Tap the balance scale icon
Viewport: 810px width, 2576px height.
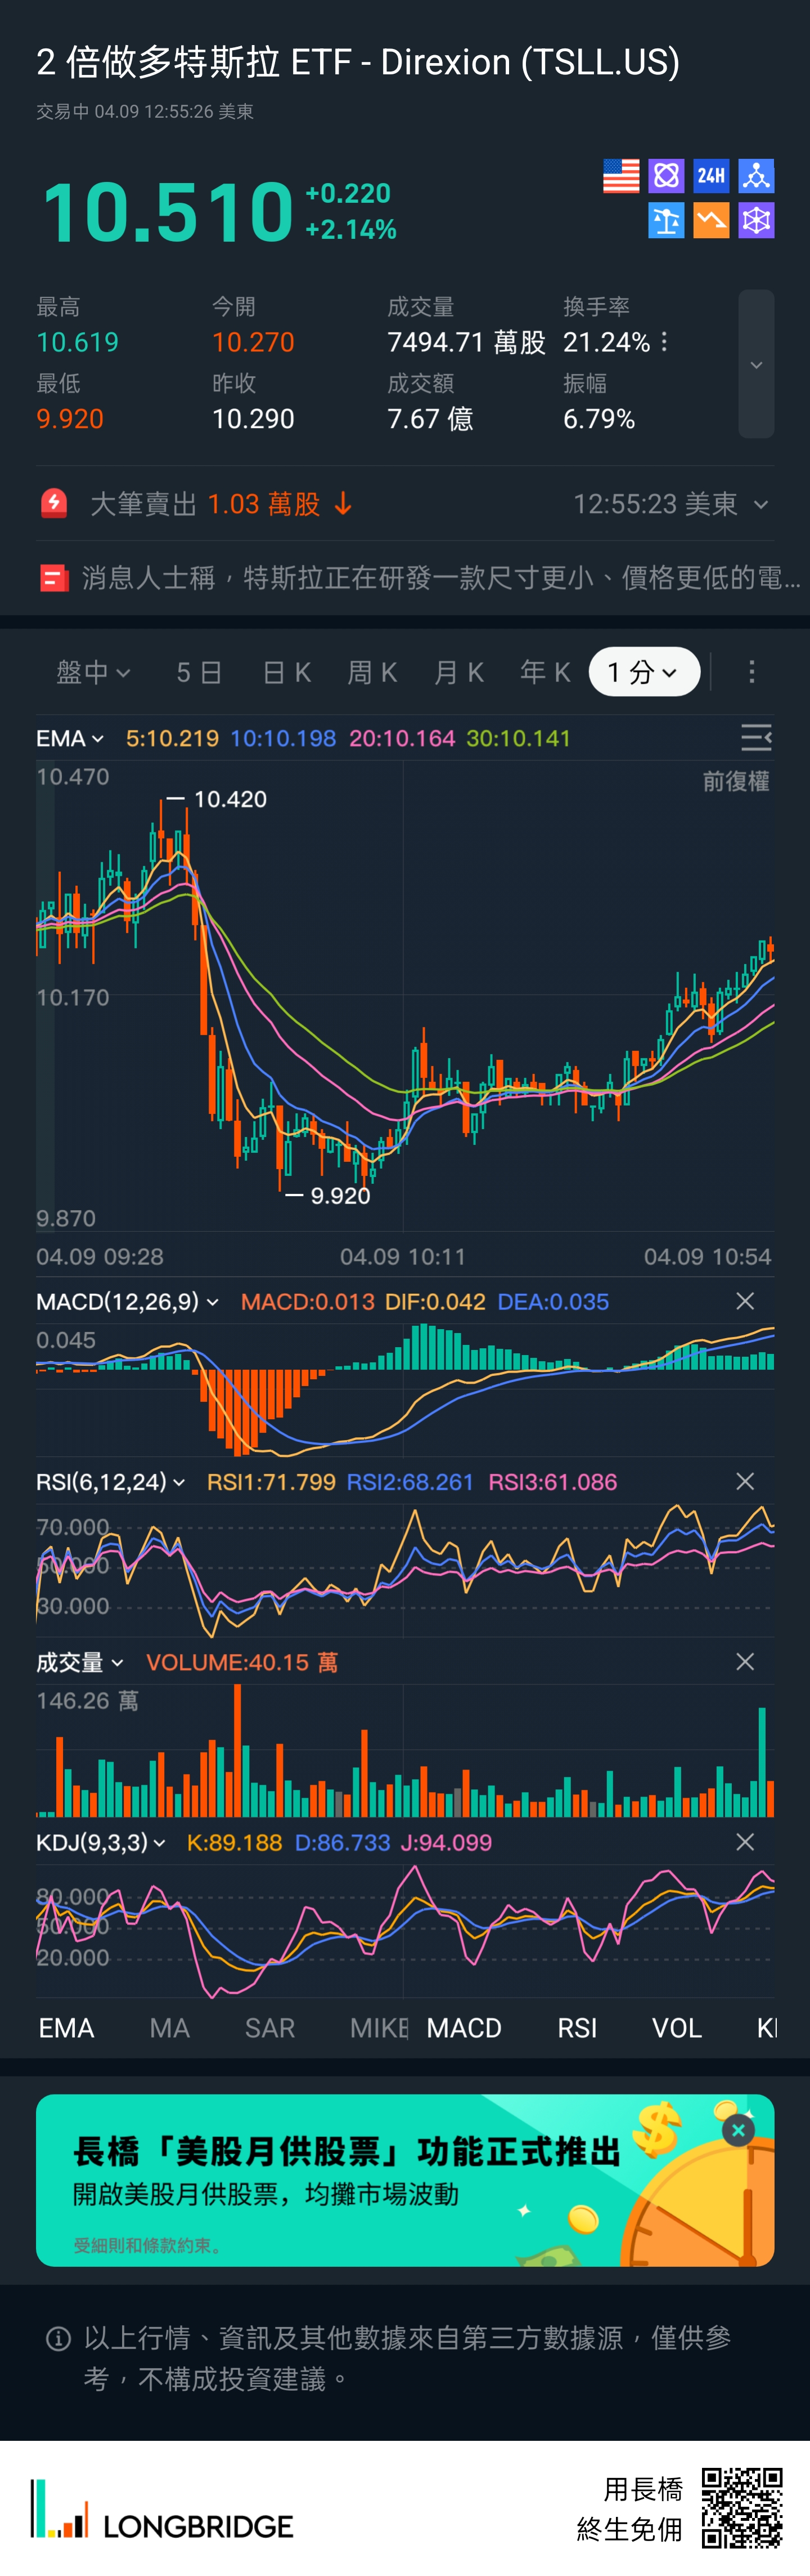click(665, 220)
